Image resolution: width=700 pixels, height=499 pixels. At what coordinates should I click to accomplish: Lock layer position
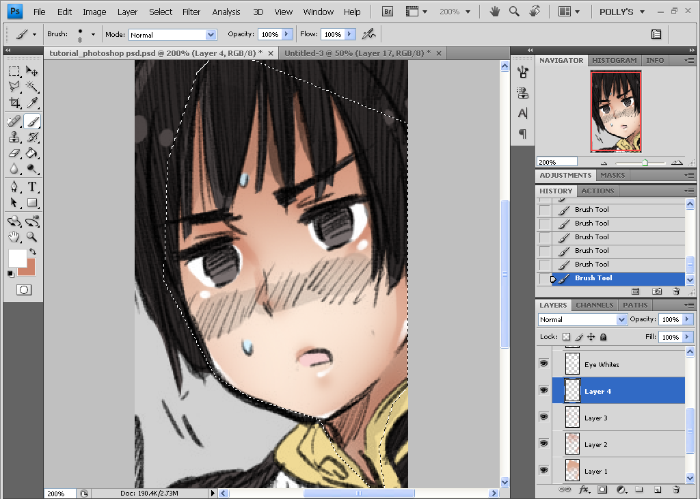[591, 337]
